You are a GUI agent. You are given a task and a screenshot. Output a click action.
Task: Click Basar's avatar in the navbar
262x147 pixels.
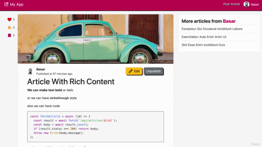[x=246, y=4]
